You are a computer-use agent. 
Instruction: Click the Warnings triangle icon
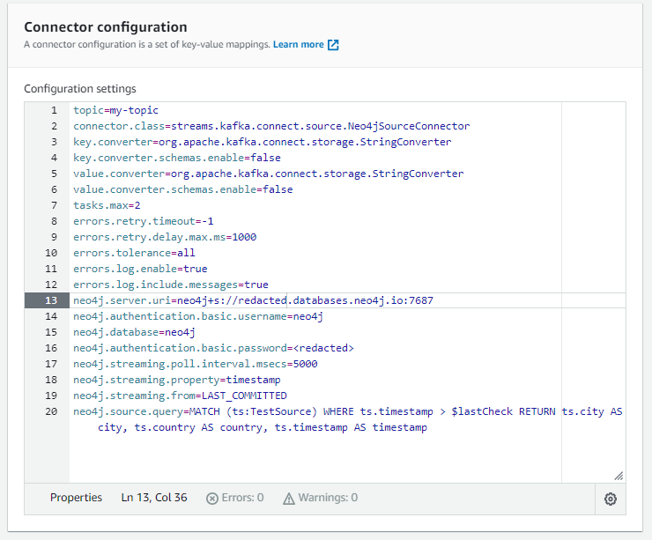point(289,499)
